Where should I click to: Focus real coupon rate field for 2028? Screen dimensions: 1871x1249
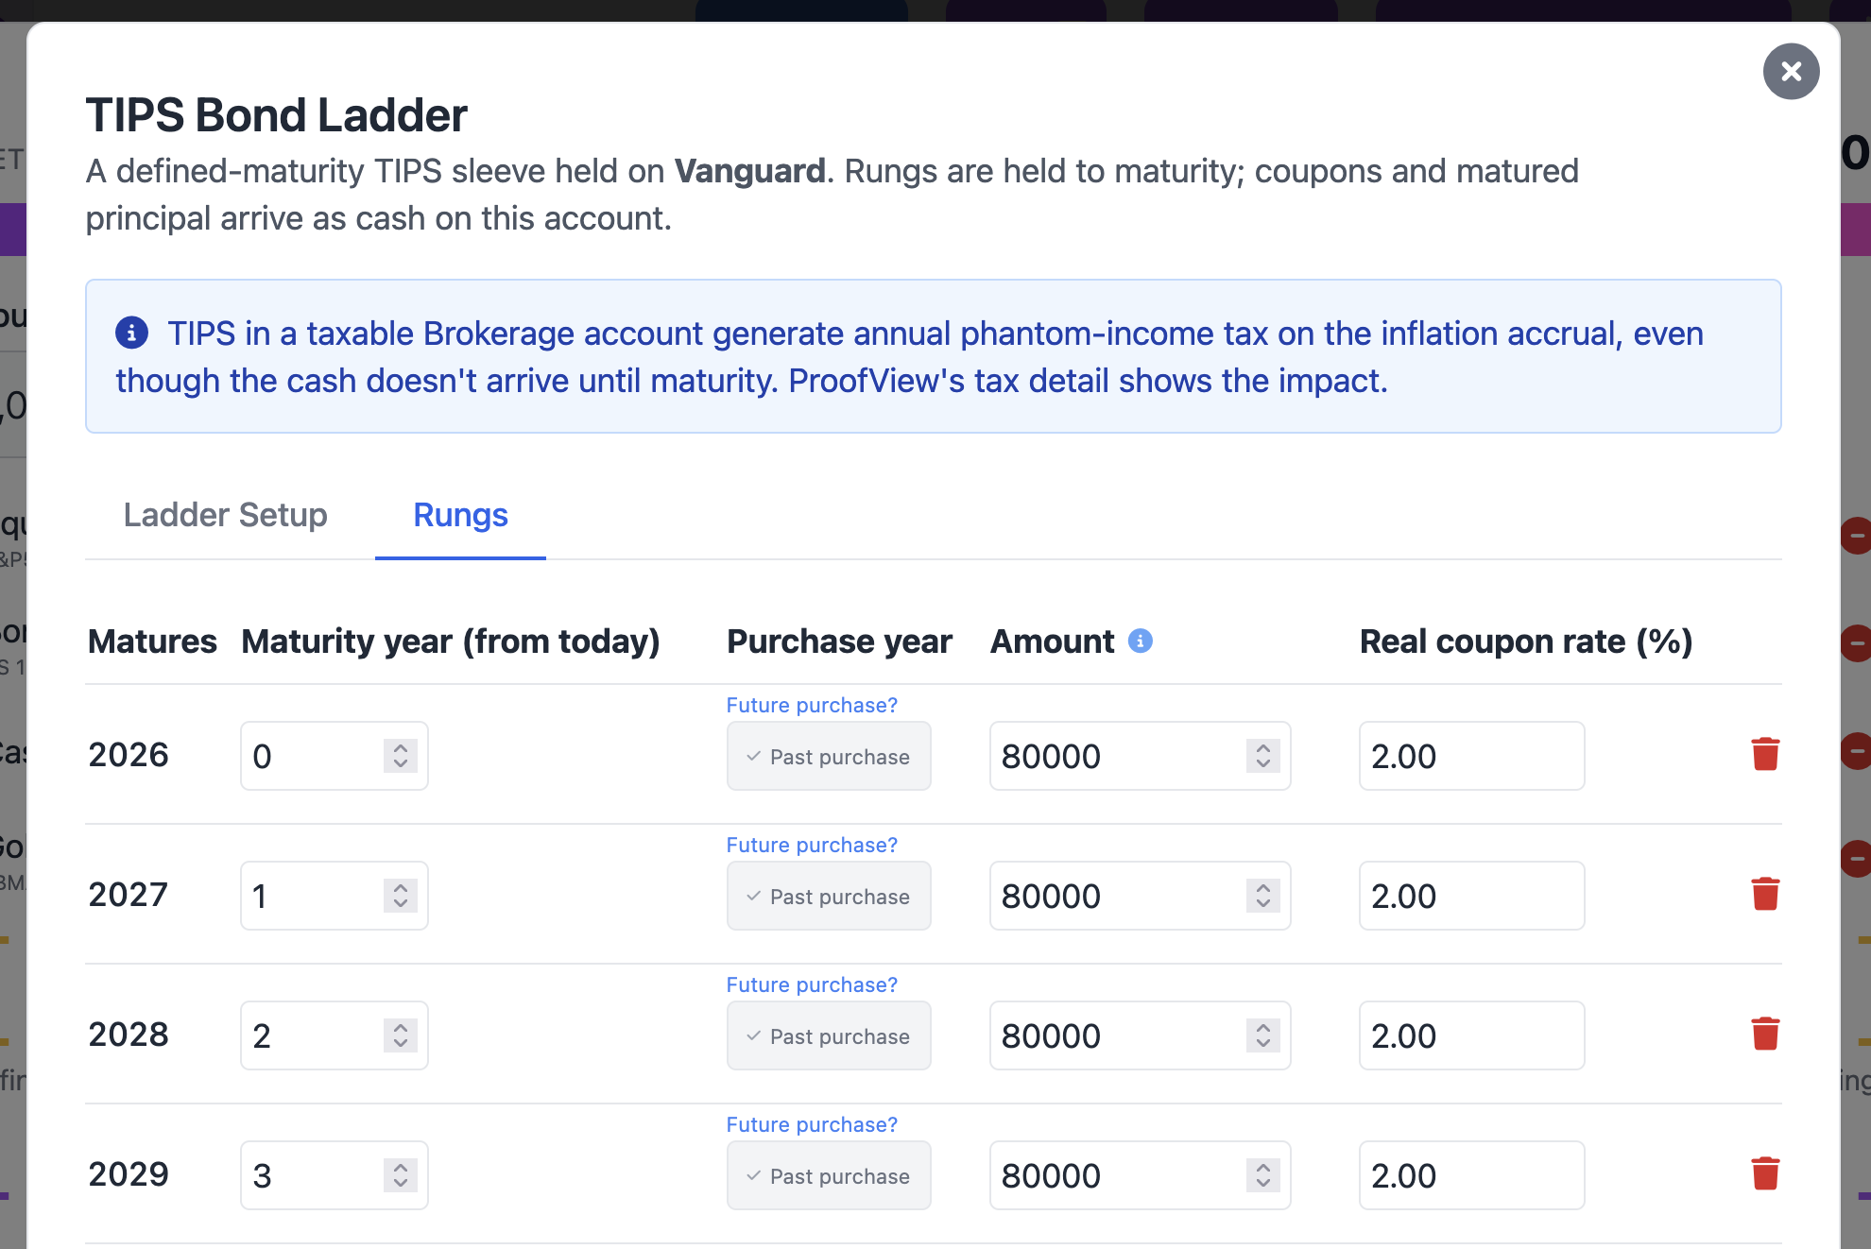pos(1471,1035)
